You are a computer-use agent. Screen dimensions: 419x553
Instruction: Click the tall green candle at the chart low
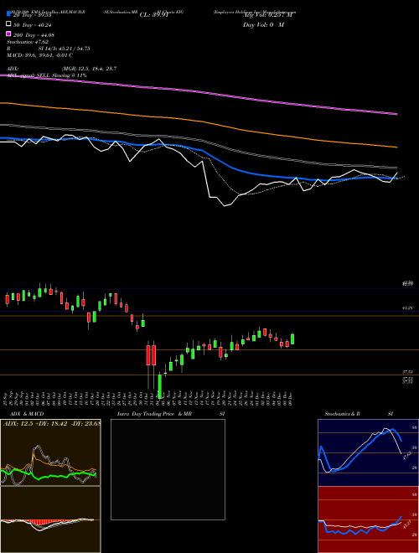[160, 386]
